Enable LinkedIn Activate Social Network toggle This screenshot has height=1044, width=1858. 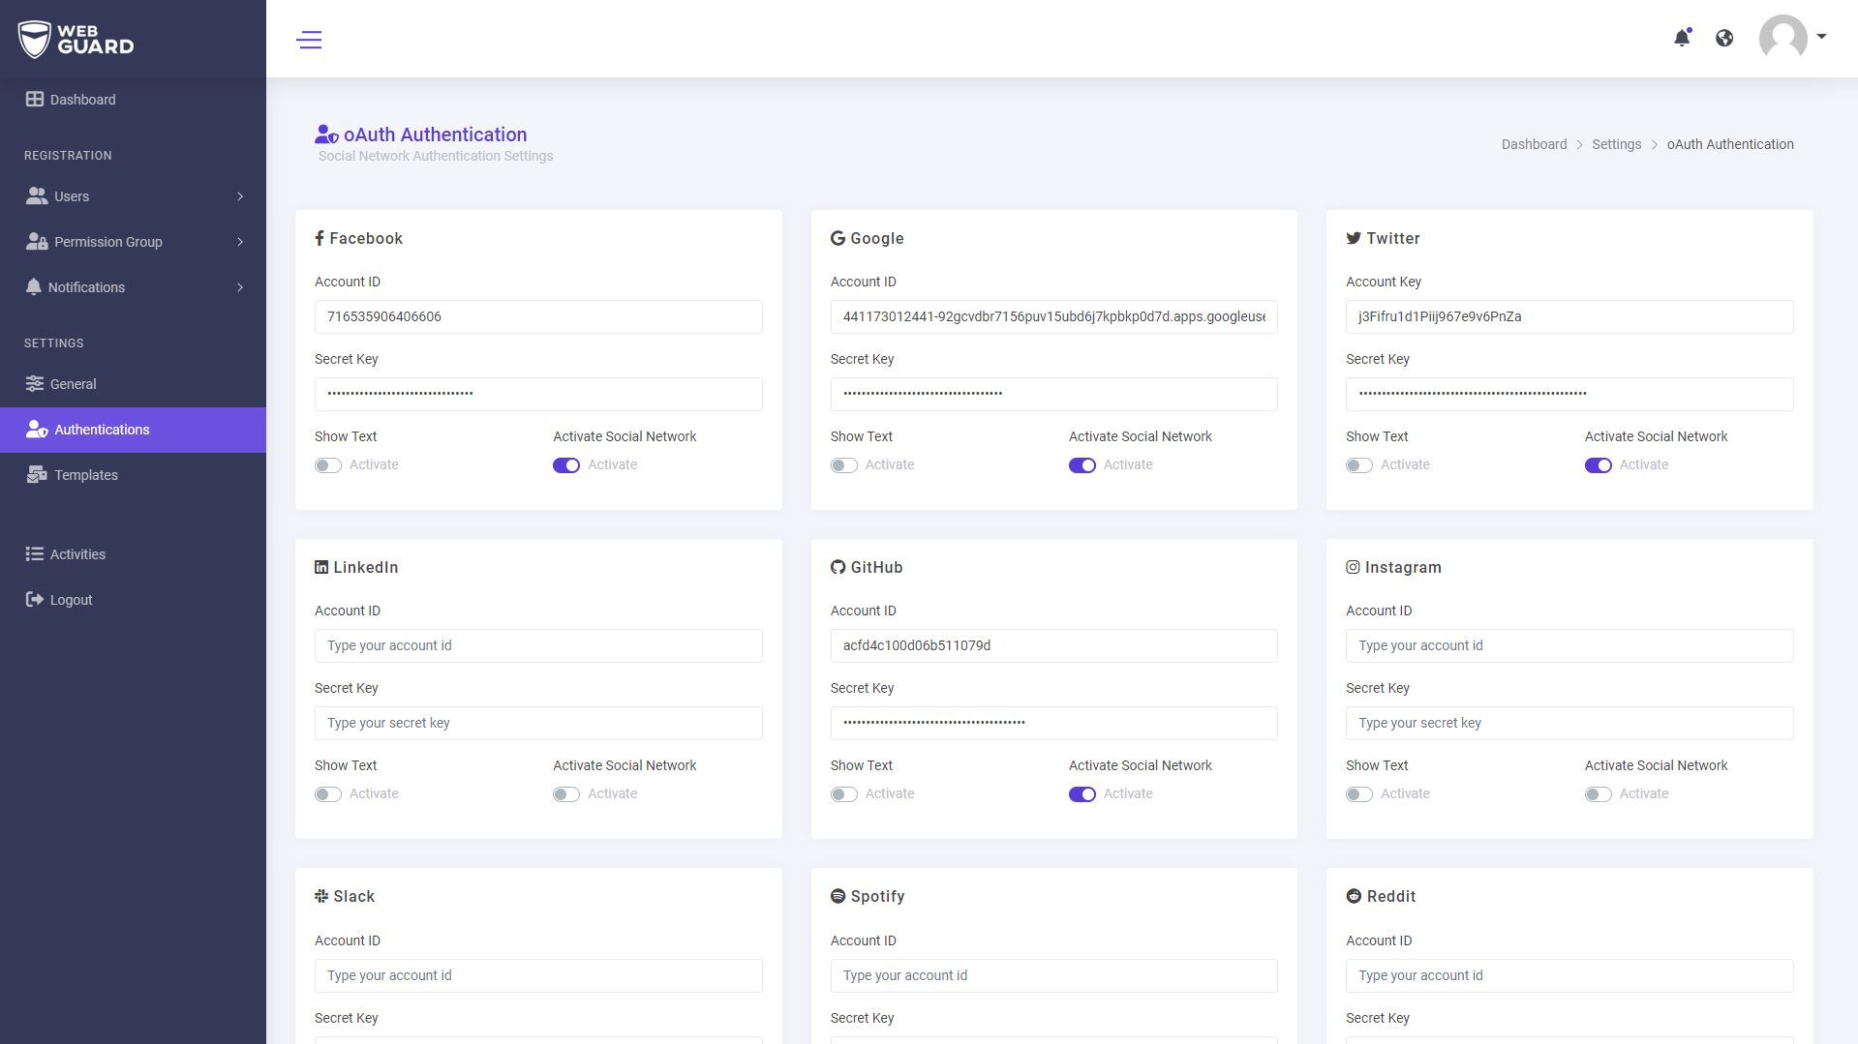(x=566, y=794)
